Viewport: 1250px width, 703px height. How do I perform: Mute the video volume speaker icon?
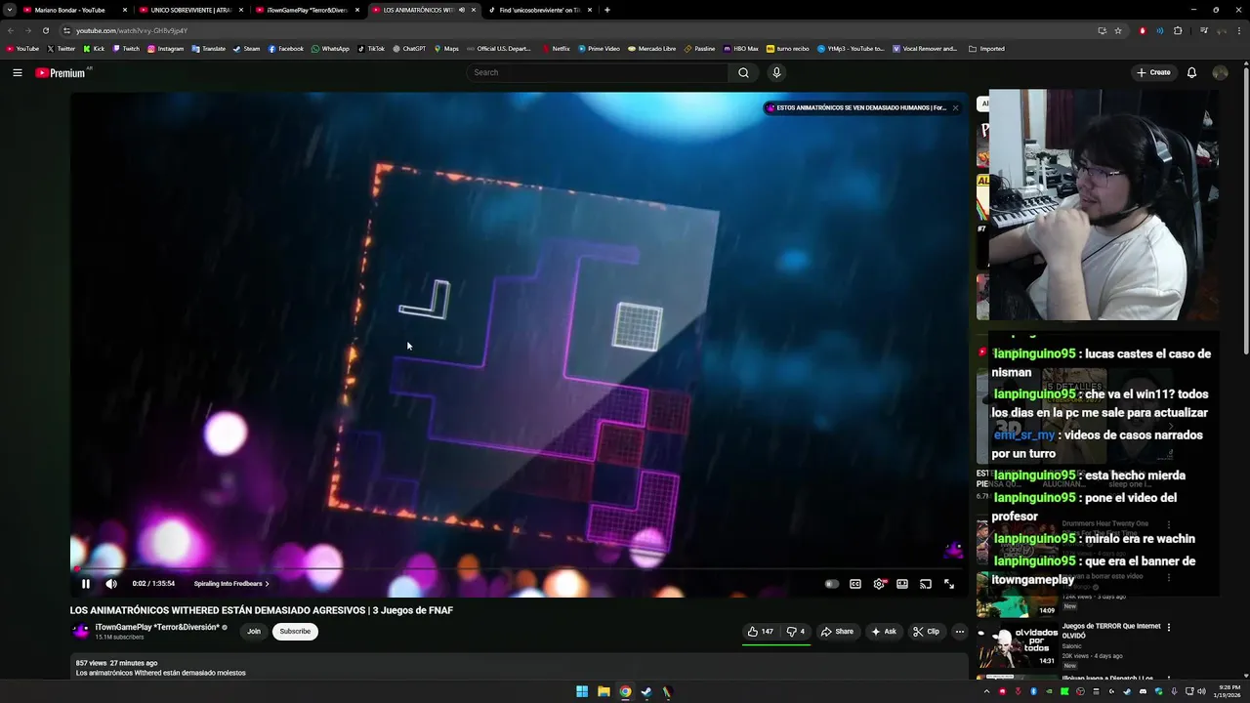pyautogui.click(x=111, y=584)
